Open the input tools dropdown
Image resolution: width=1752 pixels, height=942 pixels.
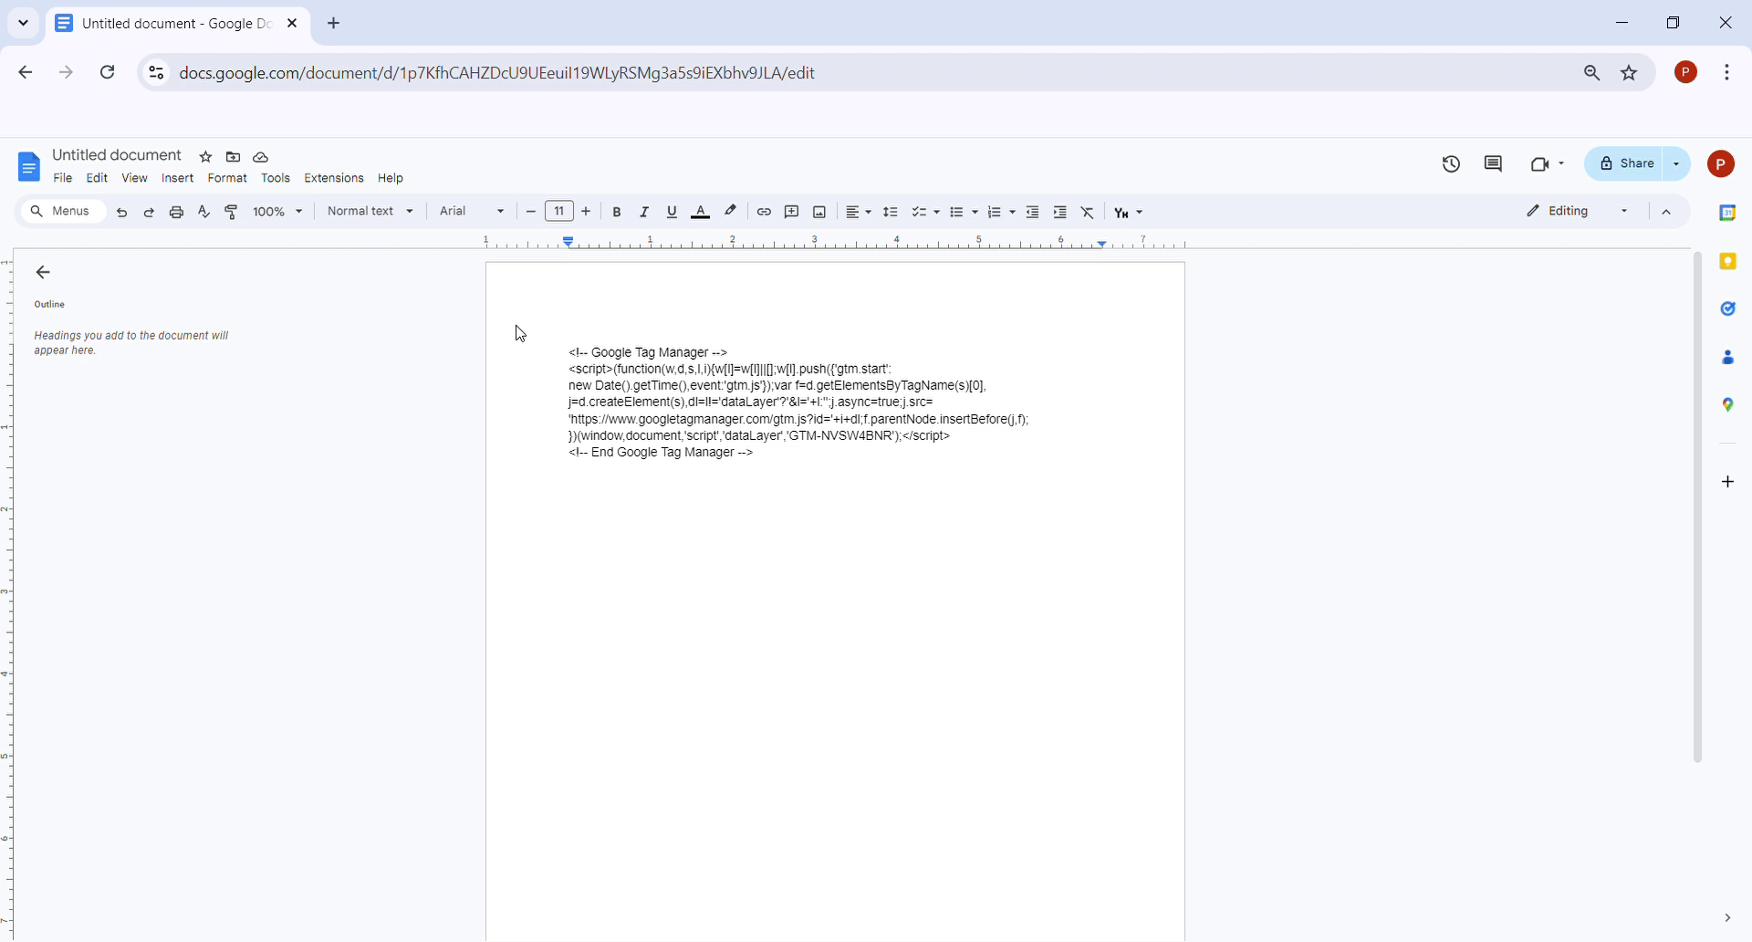pos(1129,213)
